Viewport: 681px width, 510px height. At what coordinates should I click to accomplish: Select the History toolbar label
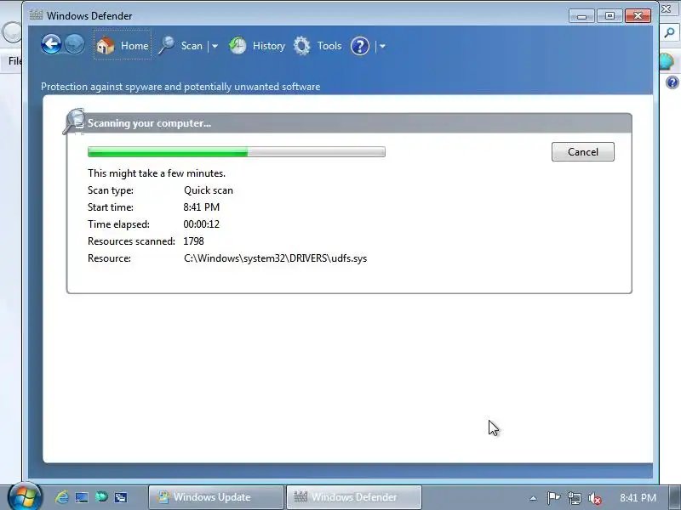[269, 46]
